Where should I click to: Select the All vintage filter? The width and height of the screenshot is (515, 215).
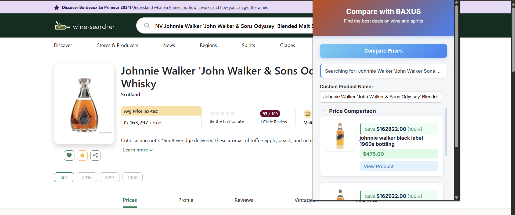[x=64, y=177]
